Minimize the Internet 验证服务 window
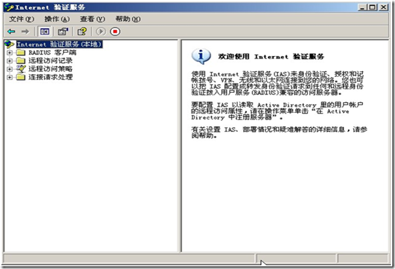Image resolution: width=395 pixels, height=269 pixels. (362, 7)
